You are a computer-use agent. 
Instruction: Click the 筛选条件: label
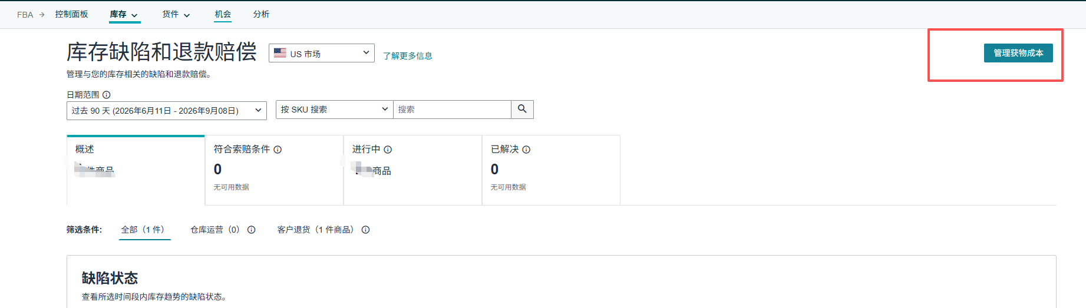84,230
